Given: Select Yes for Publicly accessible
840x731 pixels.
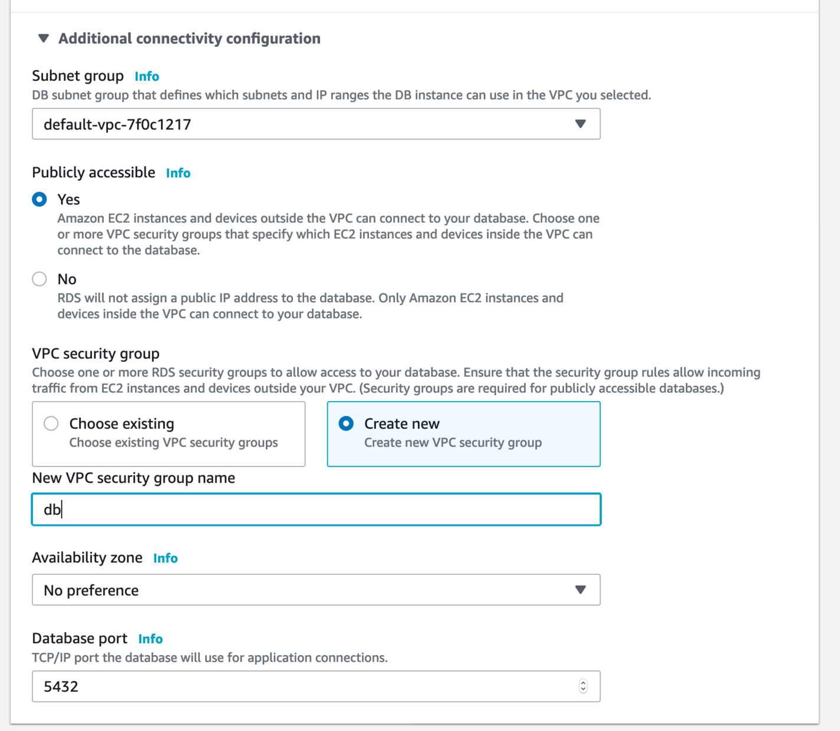Looking at the screenshot, I should point(39,200).
